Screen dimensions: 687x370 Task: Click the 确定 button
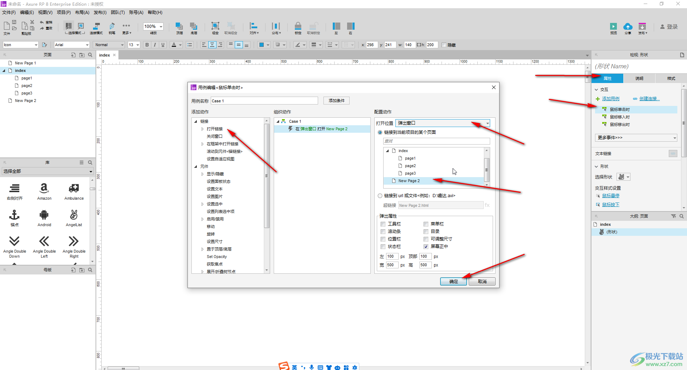453,282
